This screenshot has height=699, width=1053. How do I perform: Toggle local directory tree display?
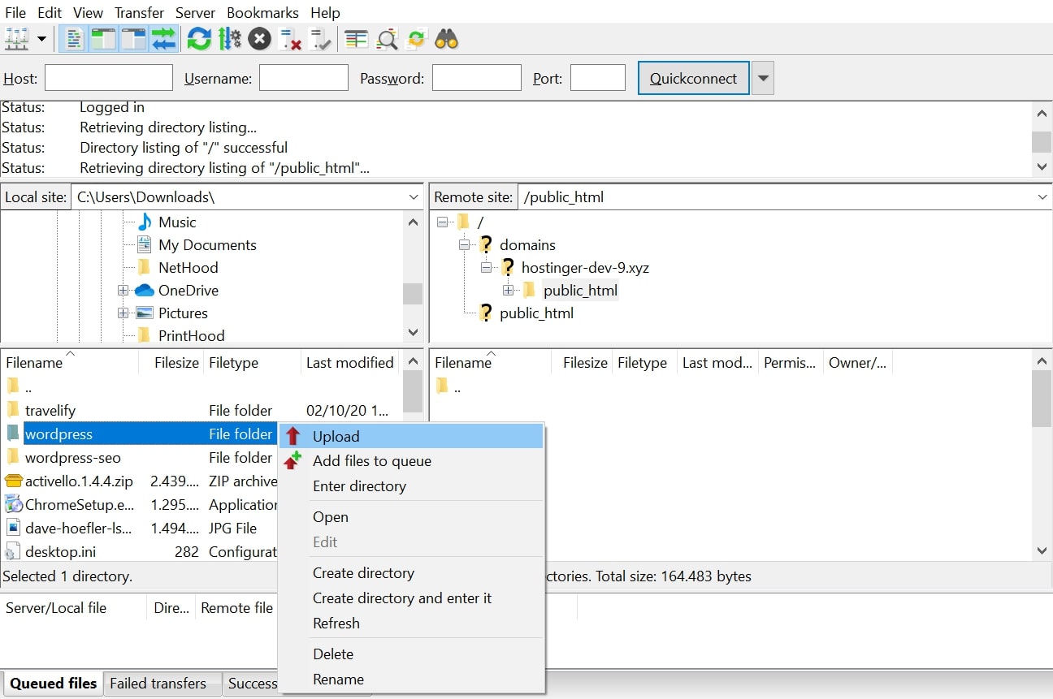[x=104, y=38]
